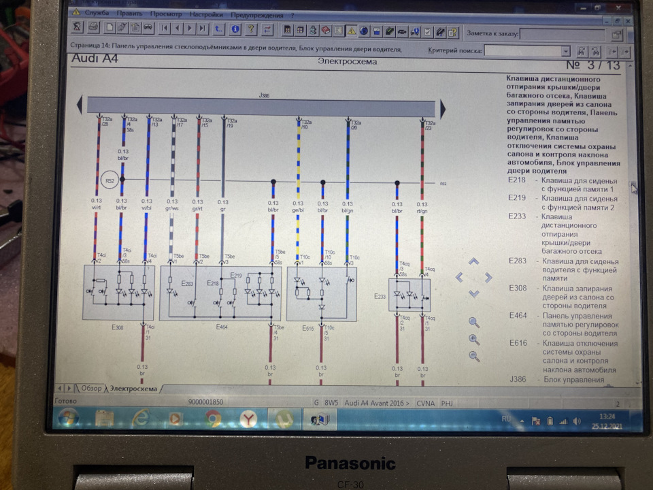Screen dimensions: 653x490
Task: Click the R52 circle reference
Action: click(x=110, y=181)
